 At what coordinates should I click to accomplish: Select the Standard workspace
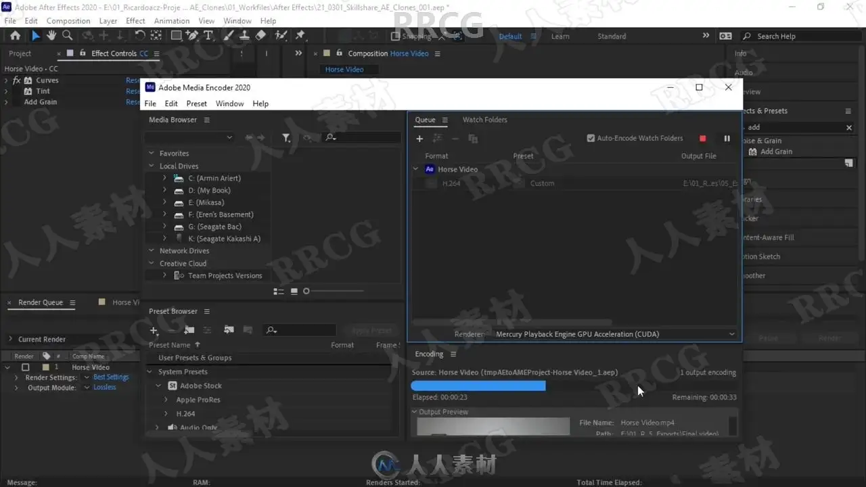tap(612, 37)
